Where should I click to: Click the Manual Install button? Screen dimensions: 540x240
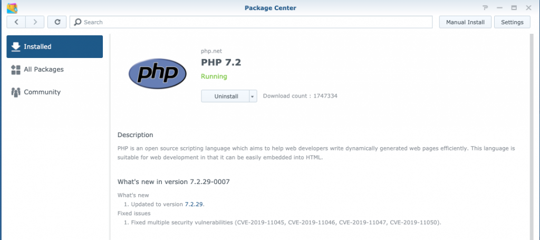pyautogui.click(x=465, y=22)
